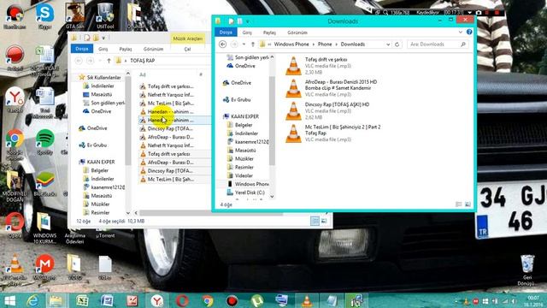This screenshot has height=308, width=547.
Task: Refresh the Downloads window address bar
Action: (397, 44)
